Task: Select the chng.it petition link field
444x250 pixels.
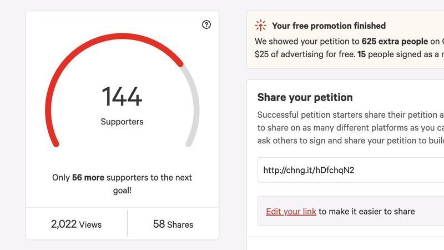Action: [x=351, y=170]
